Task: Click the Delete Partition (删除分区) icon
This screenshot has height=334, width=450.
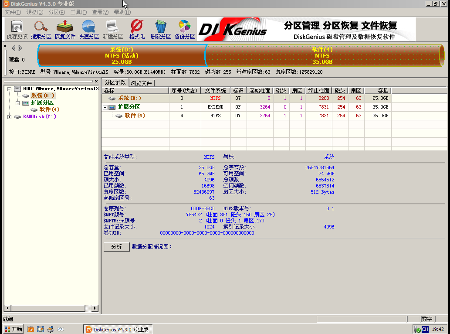Action: (x=161, y=29)
